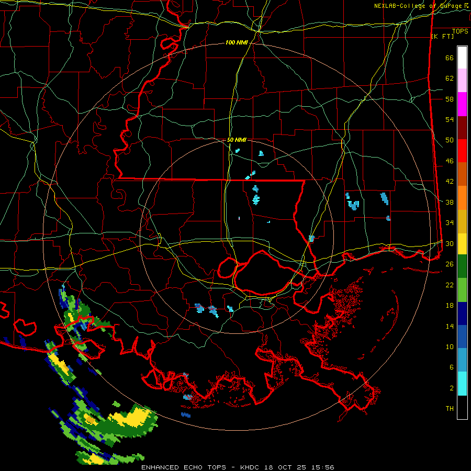Viewport: 471px width, 471px height.
Task: Click the bright red legend swatch
Action: coord(462,151)
